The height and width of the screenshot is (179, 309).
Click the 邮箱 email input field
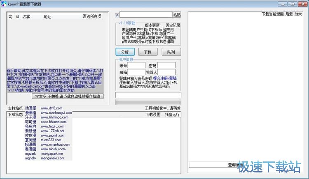pos(136,72)
